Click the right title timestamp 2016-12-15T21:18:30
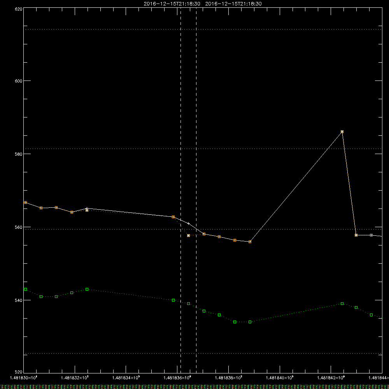Image resolution: width=389 pixels, height=389 pixels. click(x=233, y=4)
